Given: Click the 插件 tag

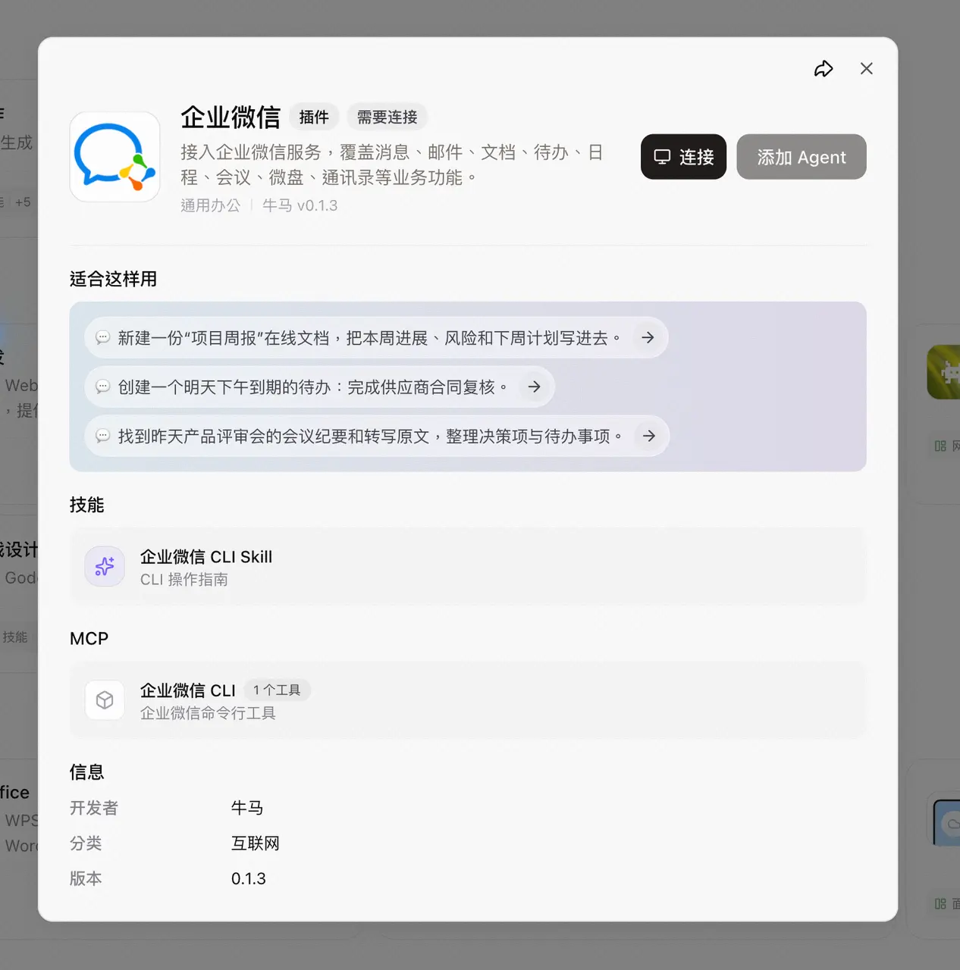Looking at the screenshot, I should [314, 117].
